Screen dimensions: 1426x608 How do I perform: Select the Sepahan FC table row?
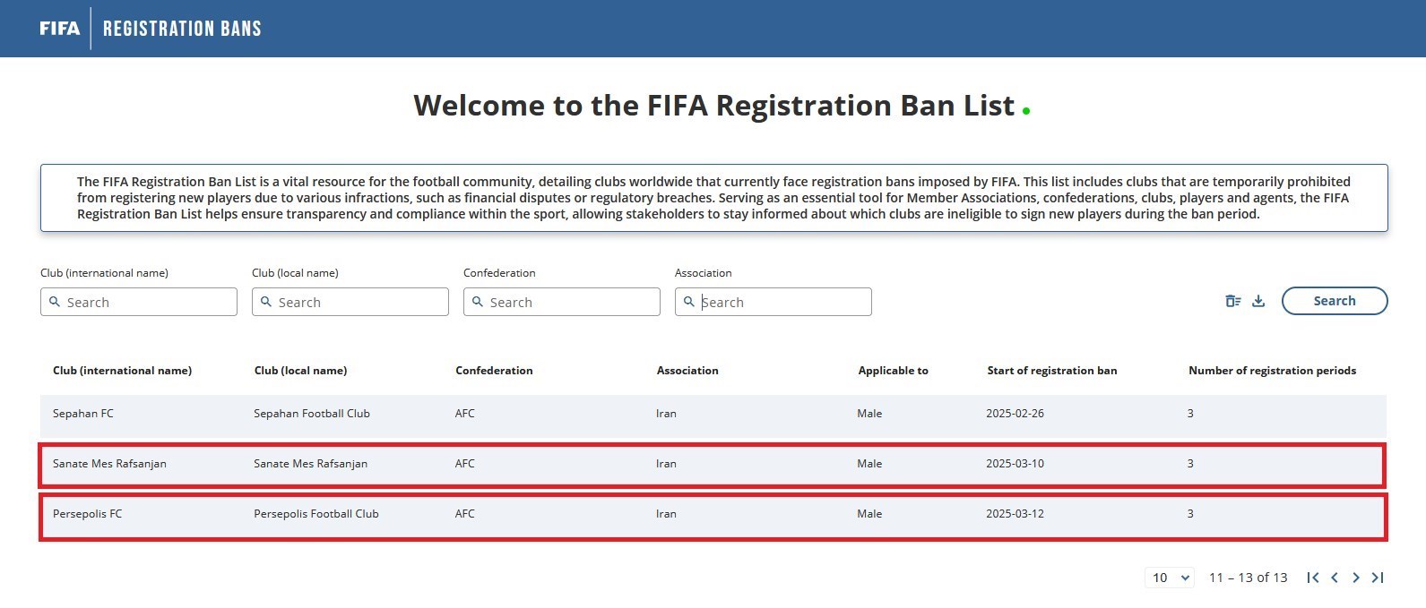pos(713,414)
